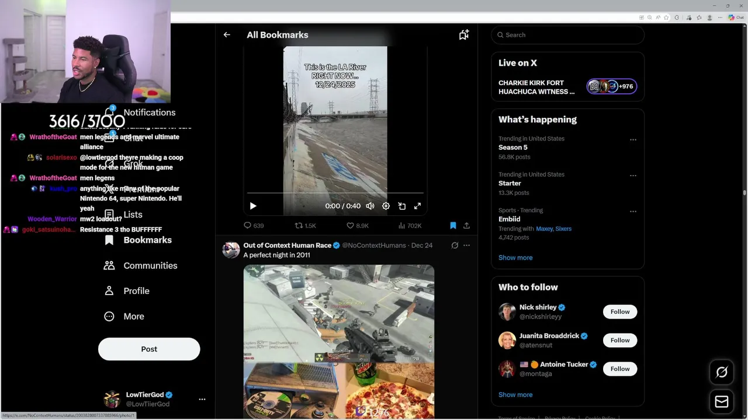
Task: Open more options for Embiid trend
Action: tap(633, 211)
